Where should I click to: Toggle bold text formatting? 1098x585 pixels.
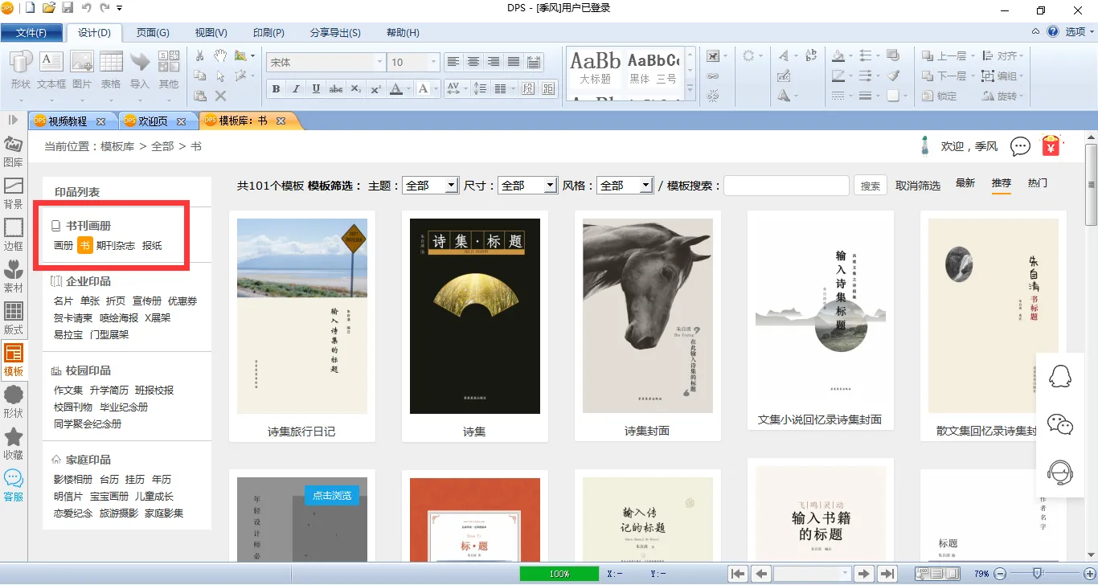pyautogui.click(x=277, y=89)
